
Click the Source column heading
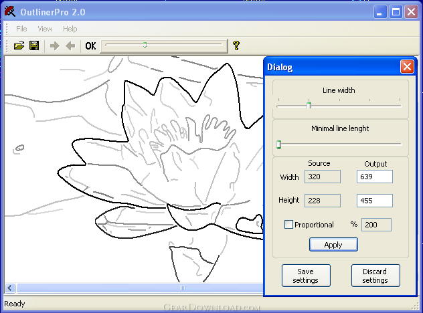pyautogui.click(x=319, y=163)
